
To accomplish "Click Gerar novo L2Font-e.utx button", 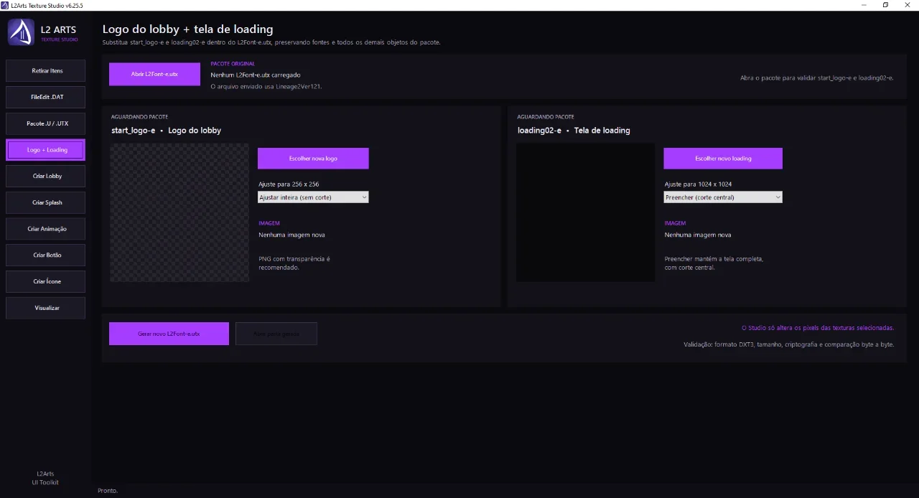I will pyautogui.click(x=169, y=334).
